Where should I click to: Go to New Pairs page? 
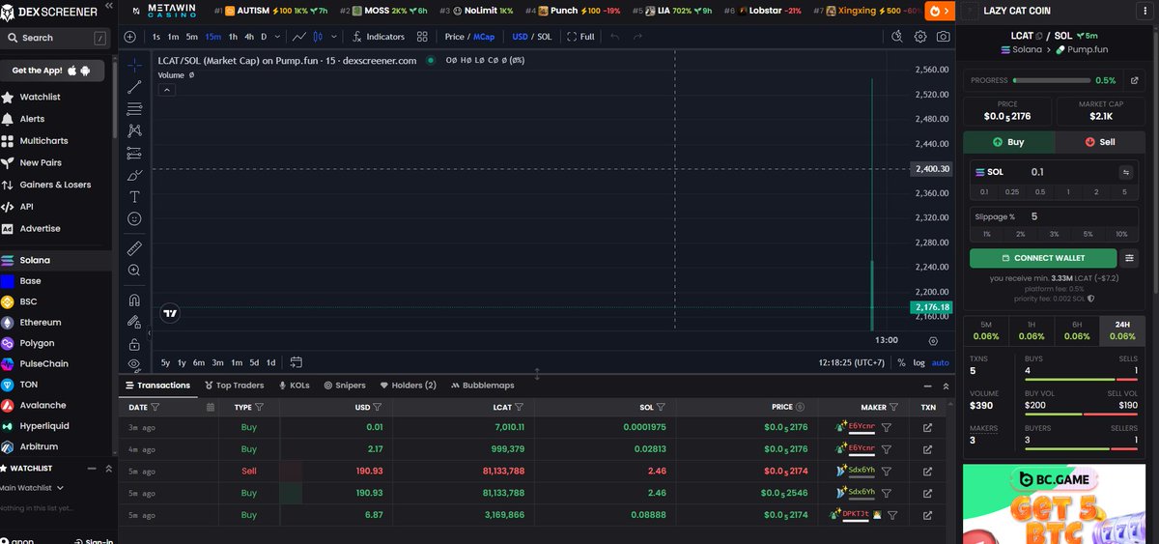tap(41, 162)
